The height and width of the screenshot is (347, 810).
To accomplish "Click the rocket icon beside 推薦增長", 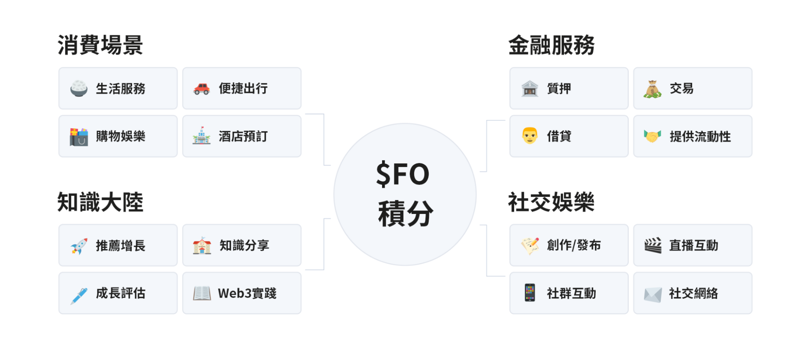I will coord(79,245).
